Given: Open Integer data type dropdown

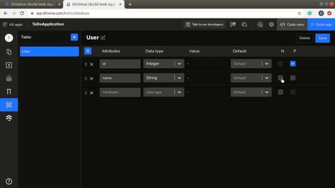Looking at the screenshot, I should point(164,64).
